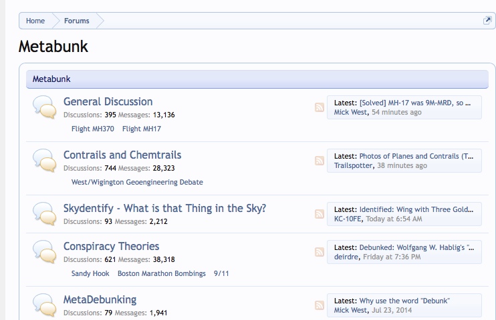
Task: Click the RSS feed icon for Conspiracy Theories
Action: click(319, 252)
